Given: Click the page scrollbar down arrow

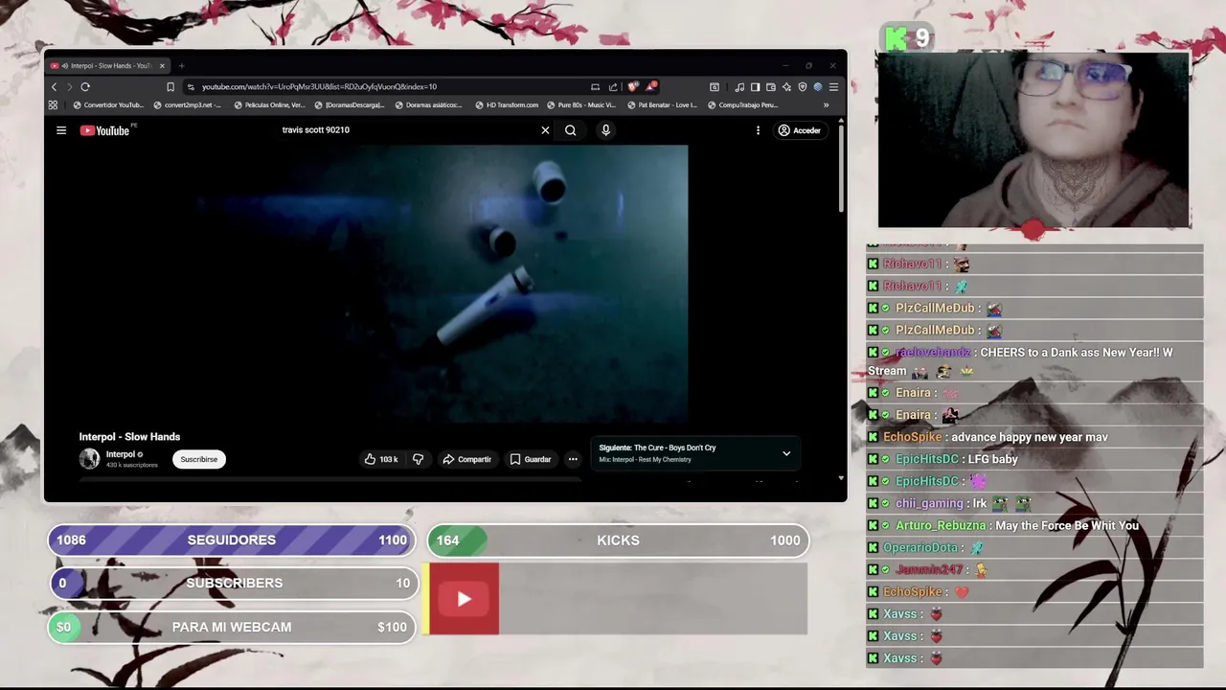Looking at the screenshot, I should [x=841, y=477].
